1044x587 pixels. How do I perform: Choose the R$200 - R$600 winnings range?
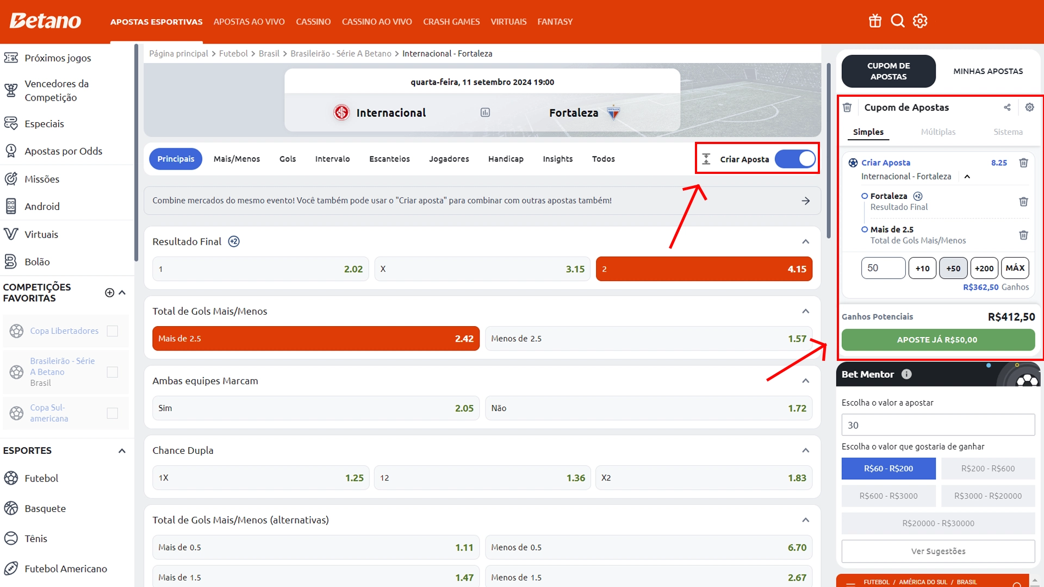click(x=988, y=469)
